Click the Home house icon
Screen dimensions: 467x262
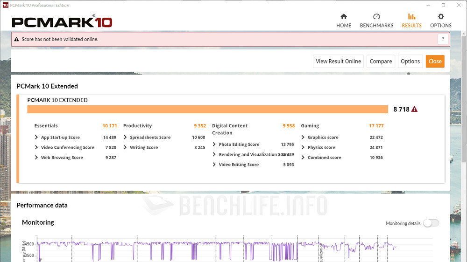pyautogui.click(x=344, y=17)
